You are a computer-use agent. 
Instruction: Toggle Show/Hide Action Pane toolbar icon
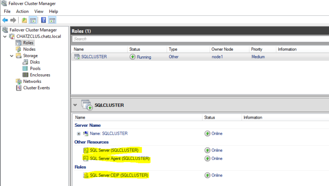click(x=52, y=20)
